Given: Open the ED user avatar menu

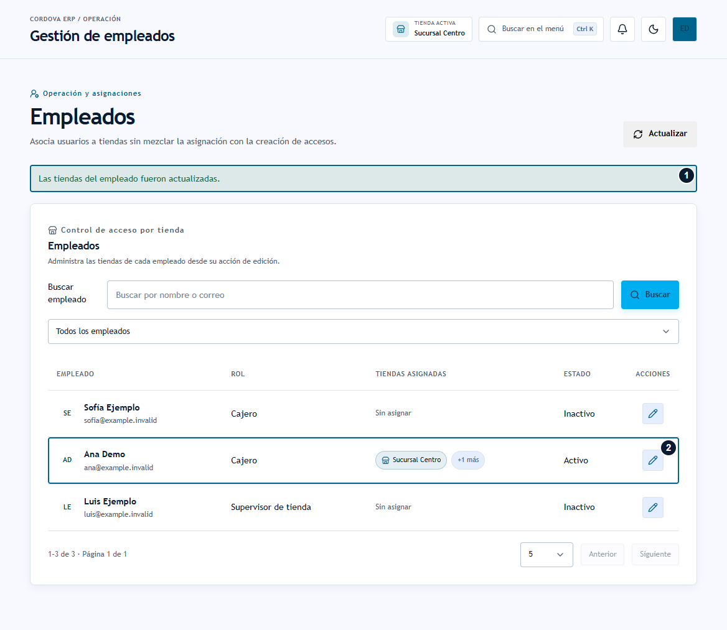Looking at the screenshot, I should pyautogui.click(x=684, y=29).
